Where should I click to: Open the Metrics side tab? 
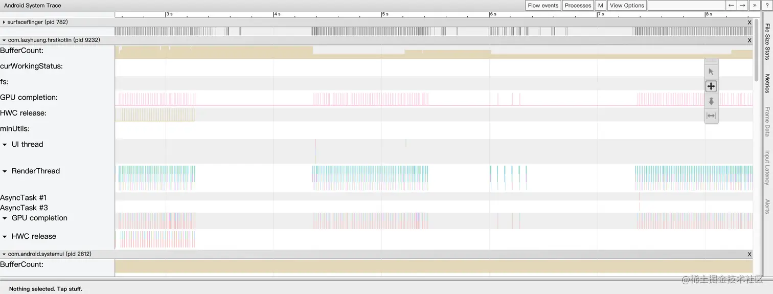[767, 83]
